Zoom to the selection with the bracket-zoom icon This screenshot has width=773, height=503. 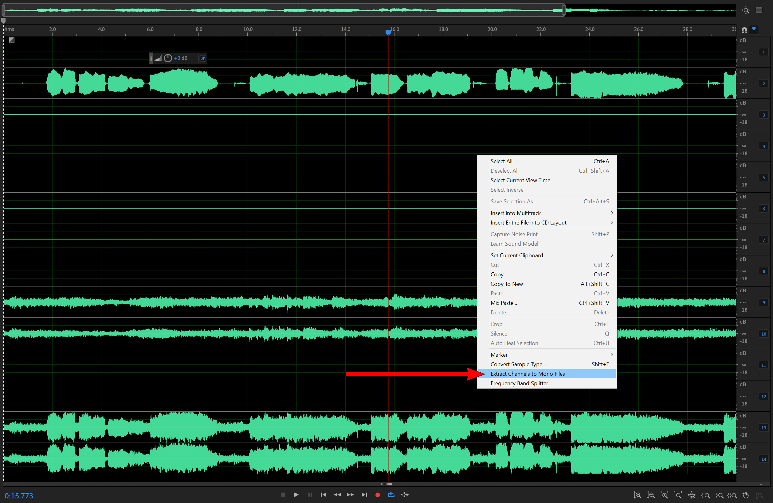(733, 495)
